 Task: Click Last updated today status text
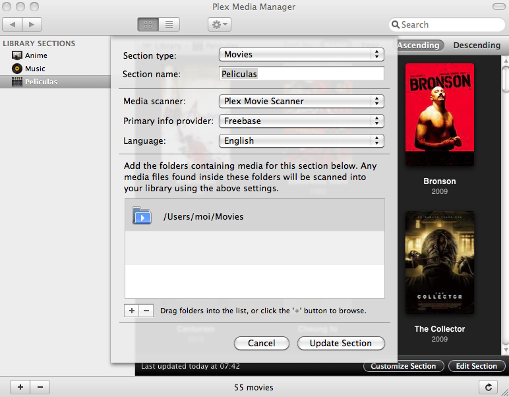pyautogui.click(x=191, y=366)
